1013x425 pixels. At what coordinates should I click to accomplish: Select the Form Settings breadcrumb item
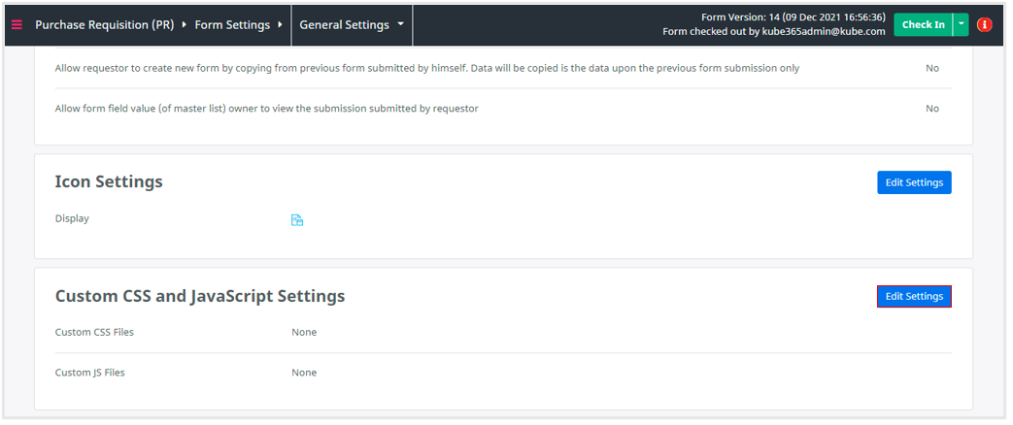(x=233, y=24)
